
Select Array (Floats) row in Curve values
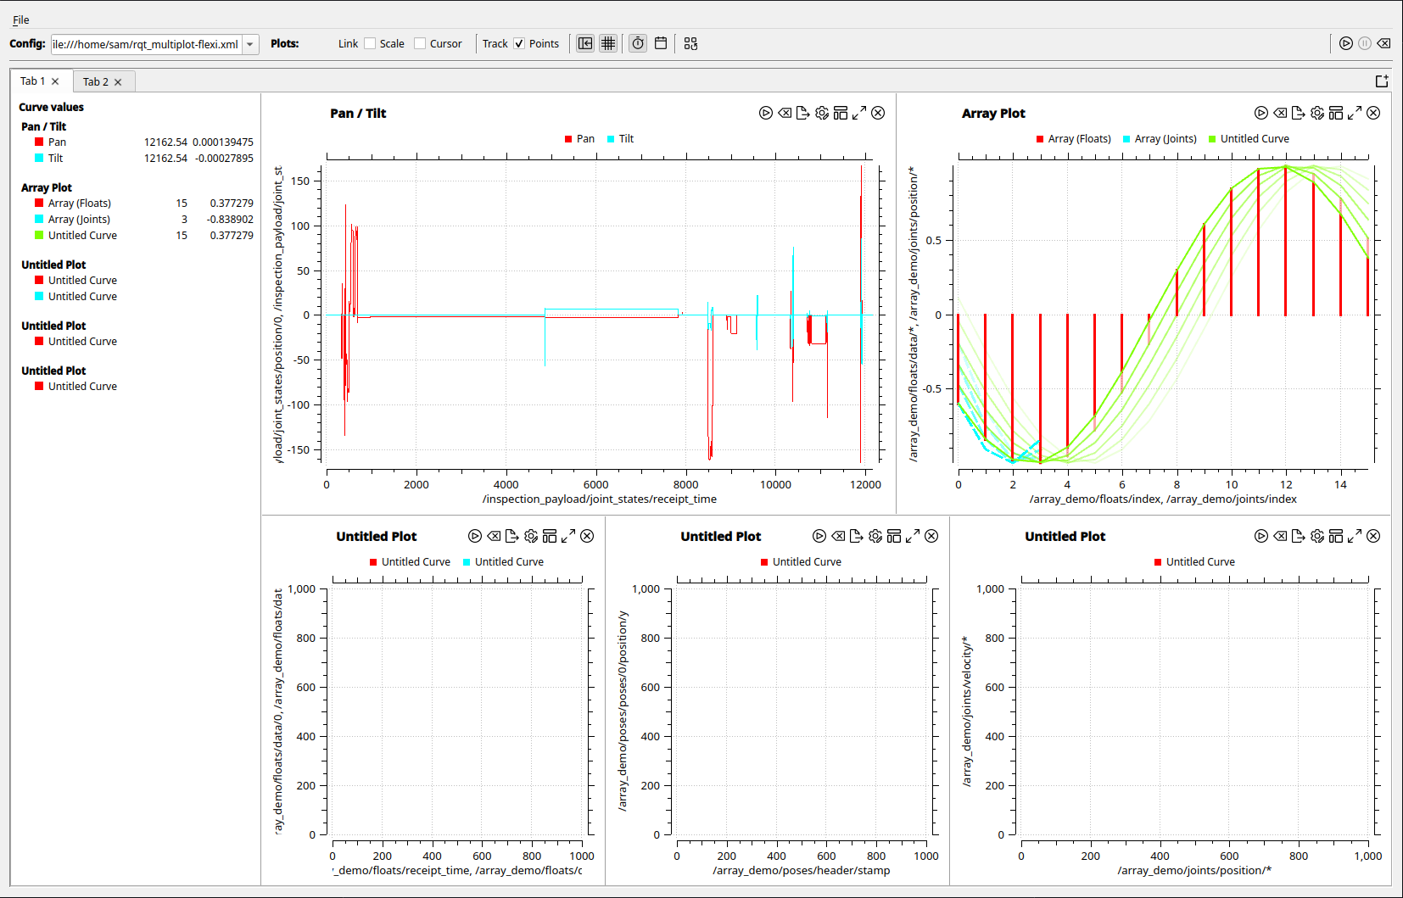coord(143,203)
